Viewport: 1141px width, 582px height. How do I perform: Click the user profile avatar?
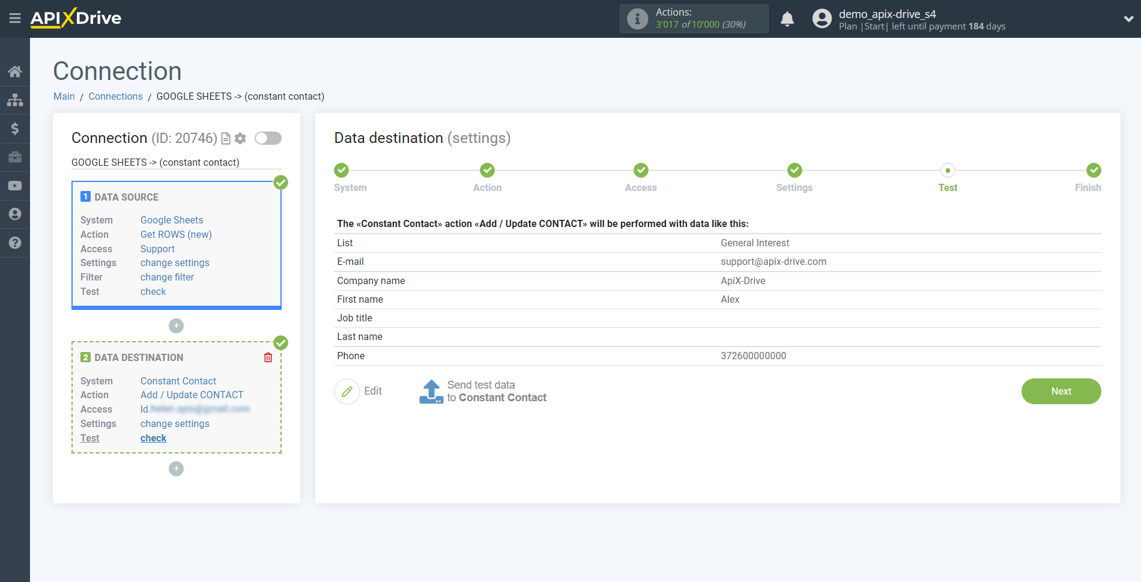[822, 19]
